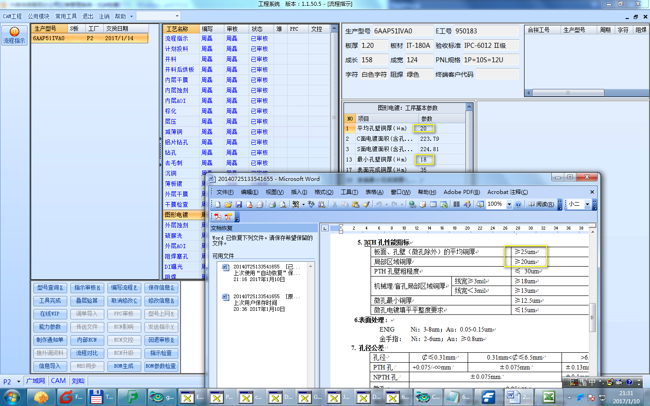The image size is (650, 406).
Task: Open the P2 factory dropdown at bottom left
Action: pos(19,382)
